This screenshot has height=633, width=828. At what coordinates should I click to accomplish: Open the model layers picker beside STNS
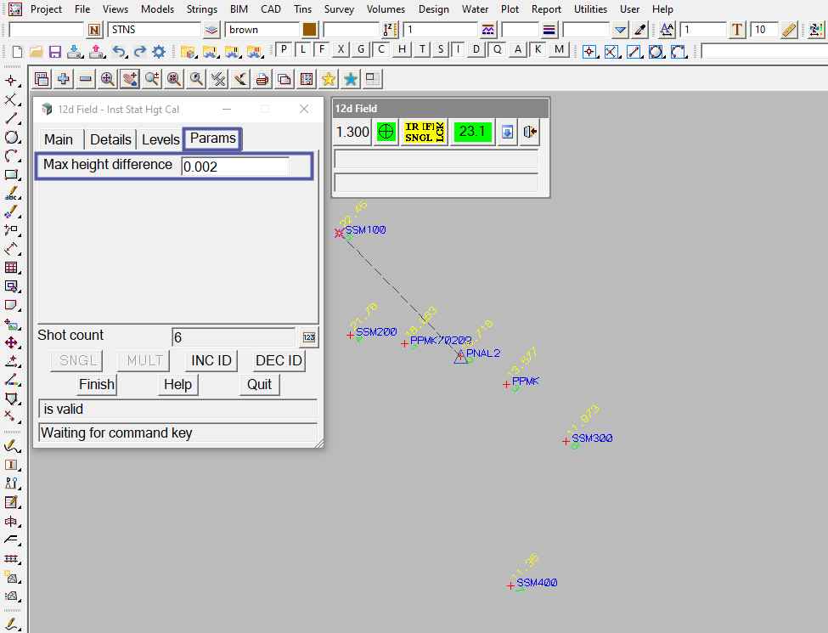point(211,30)
